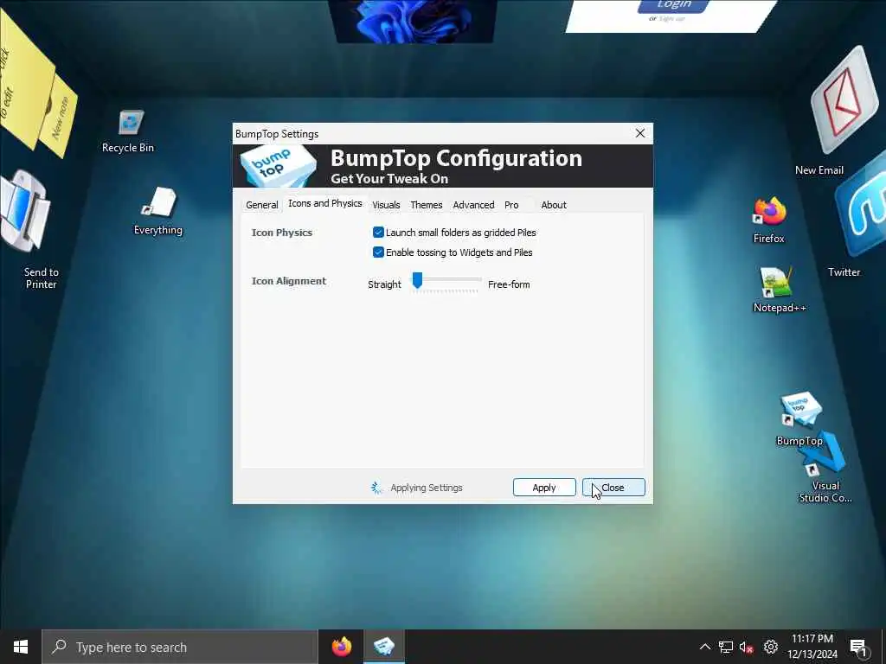Open the Windows Start menu
Image resolution: width=886 pixels, height=664 pixels.
pyautogui.click(x=21, y=647)
